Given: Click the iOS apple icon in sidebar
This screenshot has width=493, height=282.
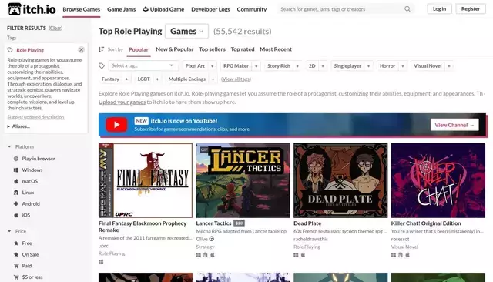Looking at the screenshot, I should [x=16, y=215].
